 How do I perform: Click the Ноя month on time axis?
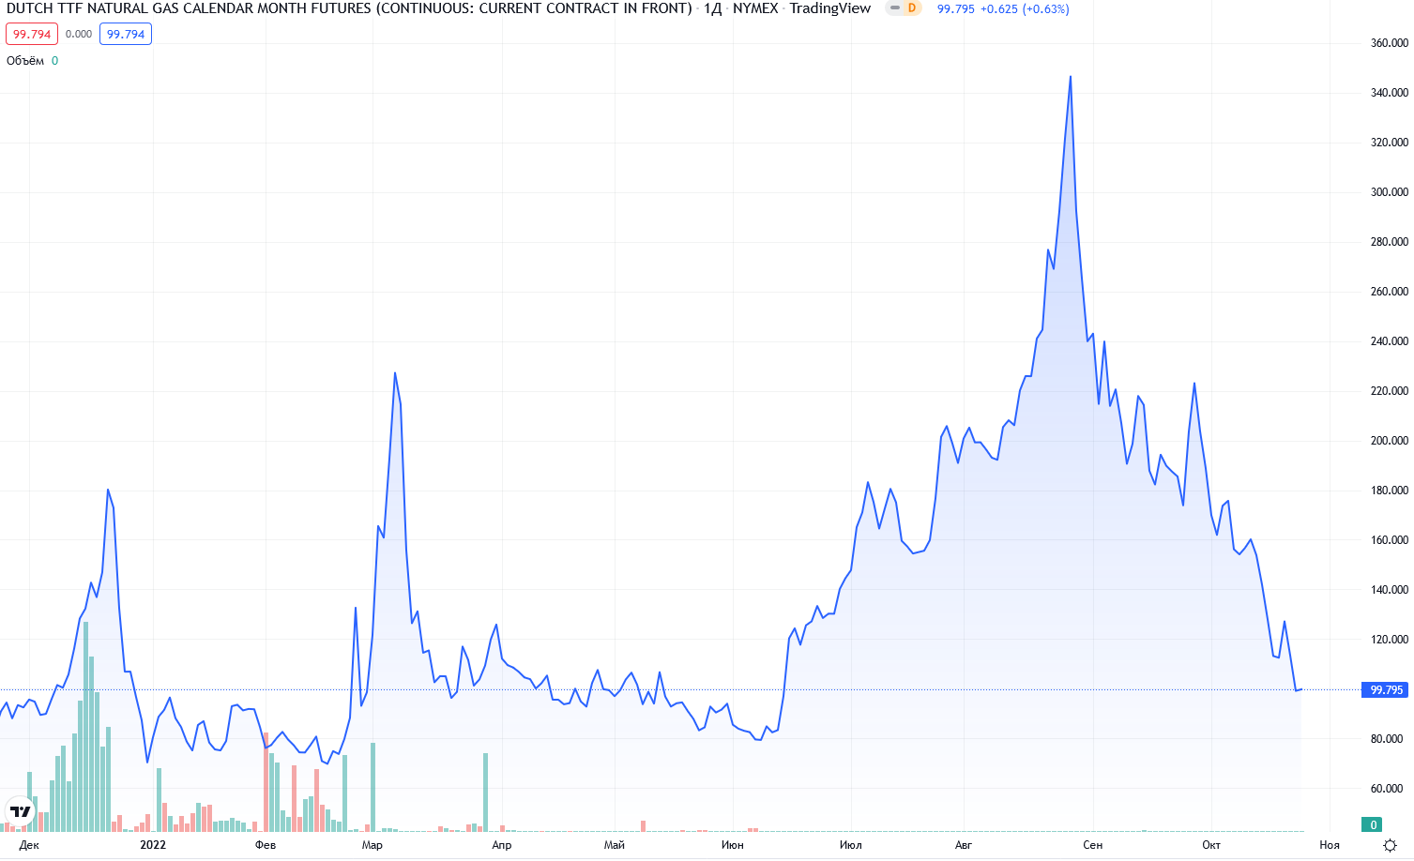point(1330,845)
